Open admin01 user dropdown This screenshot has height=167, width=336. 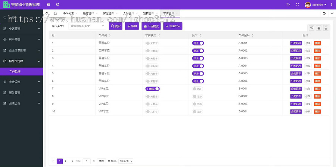(x=319, y=4)
